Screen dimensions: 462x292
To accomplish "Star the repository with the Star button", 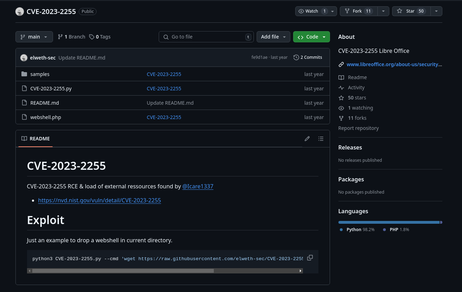I will pos(411,11).
